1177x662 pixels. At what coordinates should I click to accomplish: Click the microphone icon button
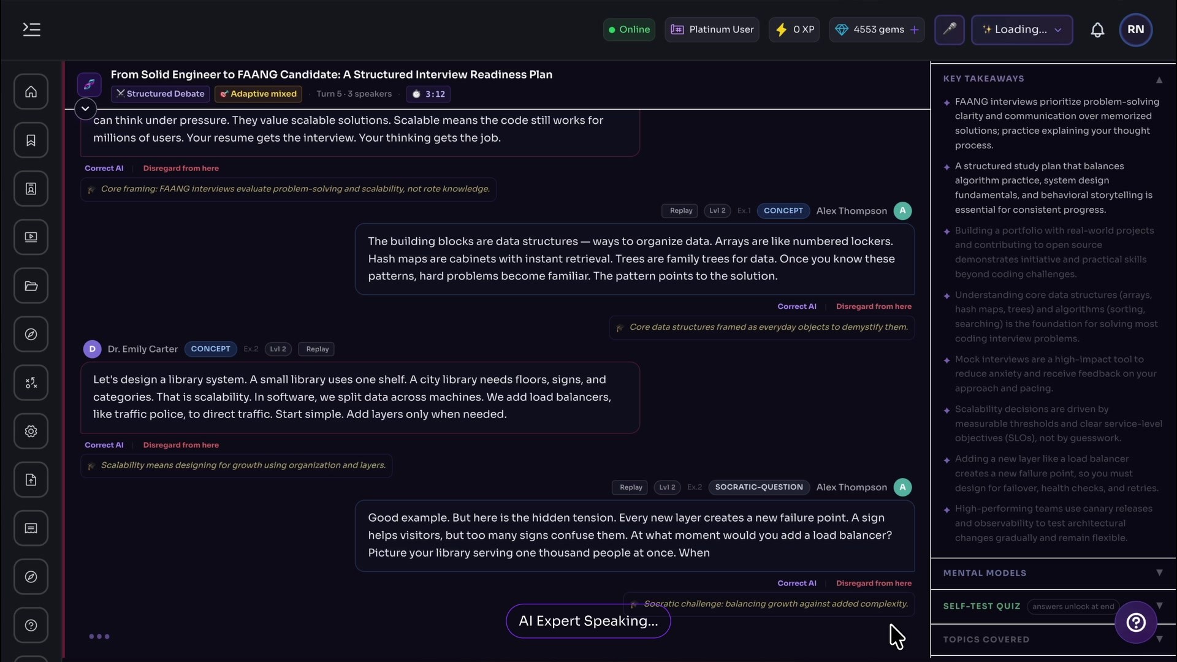pos(949,29)
